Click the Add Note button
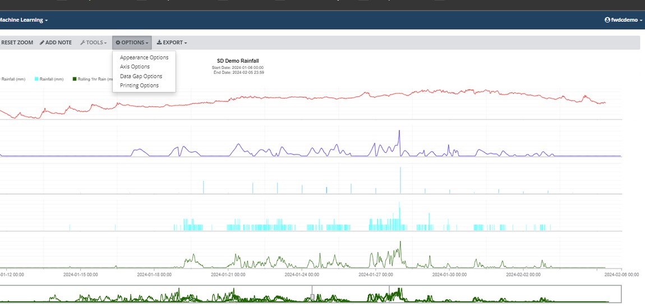The image size is (645, 308). pyautogui.click(x=56, y=43)
